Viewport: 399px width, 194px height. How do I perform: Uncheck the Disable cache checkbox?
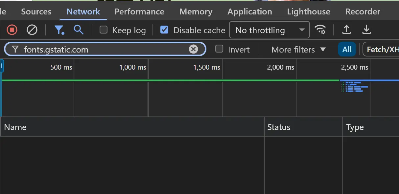click(164, 30)
